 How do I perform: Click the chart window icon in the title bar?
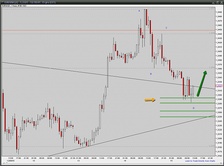(x=2, y=2)
